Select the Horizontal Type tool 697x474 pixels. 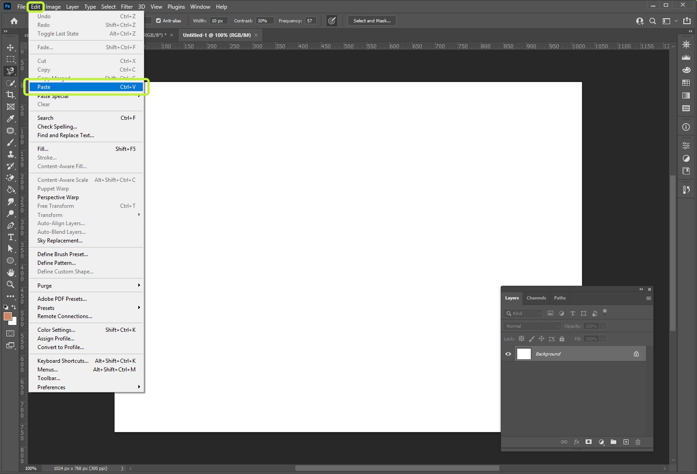tap(10, 237)
